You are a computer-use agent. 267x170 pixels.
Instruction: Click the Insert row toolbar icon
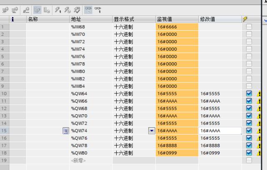coord(5,10)
